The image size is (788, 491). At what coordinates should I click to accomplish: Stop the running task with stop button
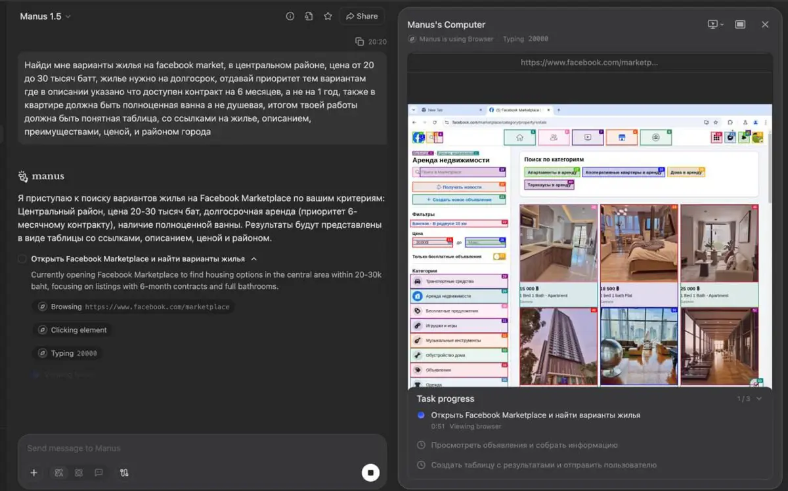coord(370,473)
